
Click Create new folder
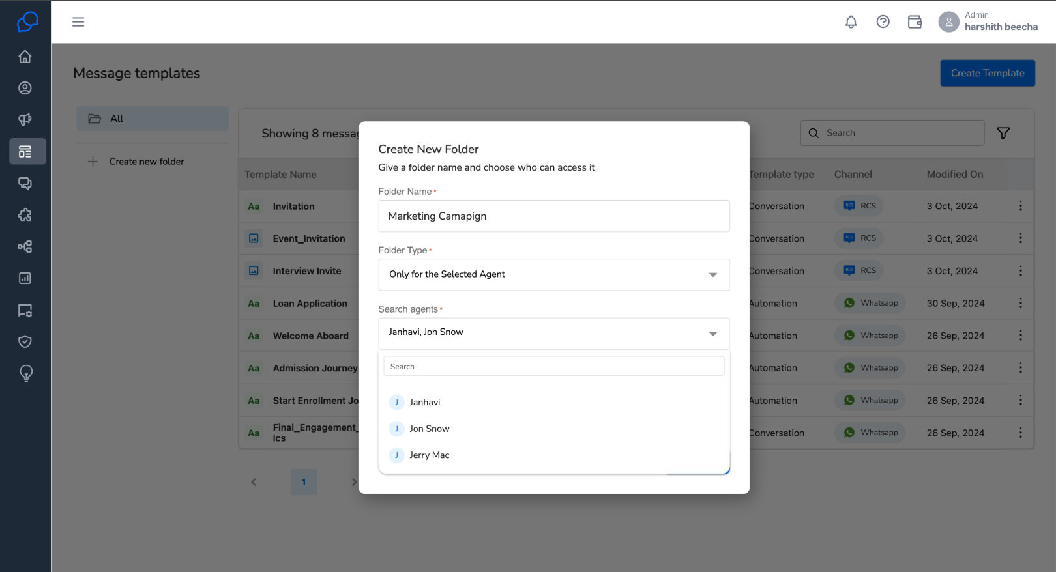point(137,162)
